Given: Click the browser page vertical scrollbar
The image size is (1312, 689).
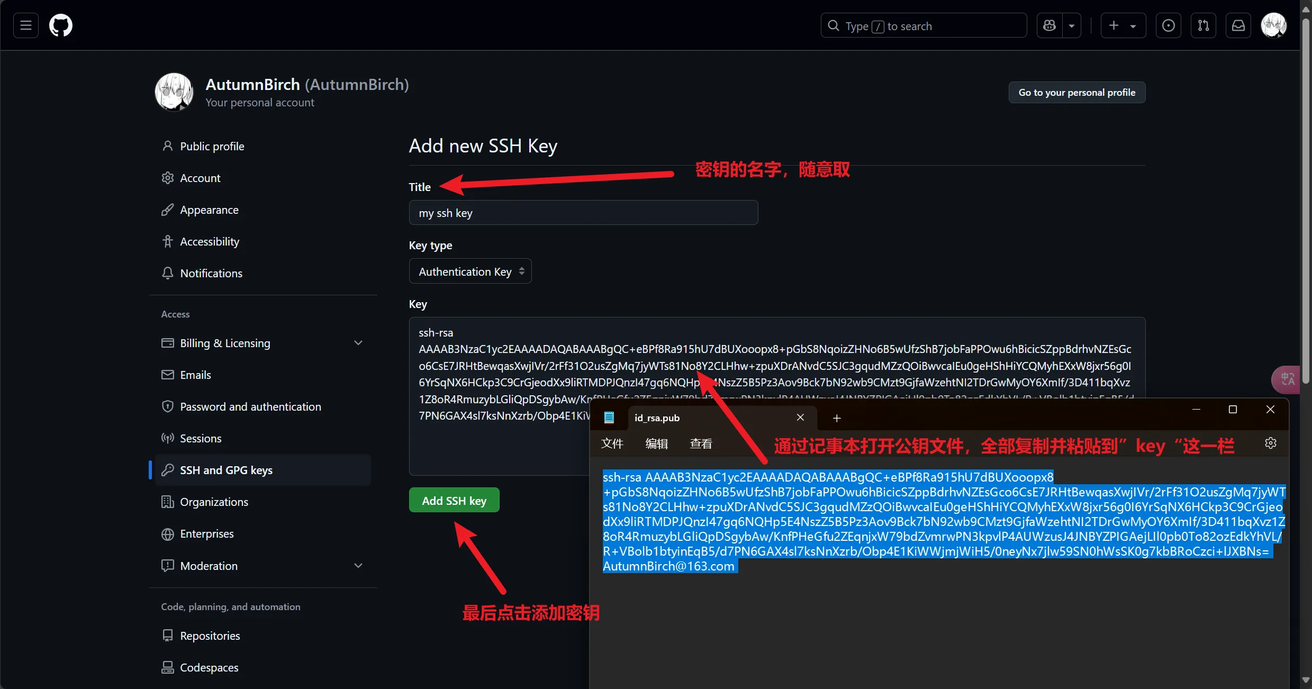Looking at the screenshot, I should (x=1306, y=201).
